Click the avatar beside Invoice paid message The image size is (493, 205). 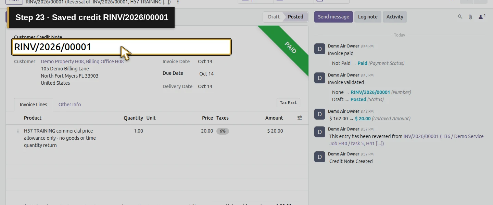click(320, 49)
